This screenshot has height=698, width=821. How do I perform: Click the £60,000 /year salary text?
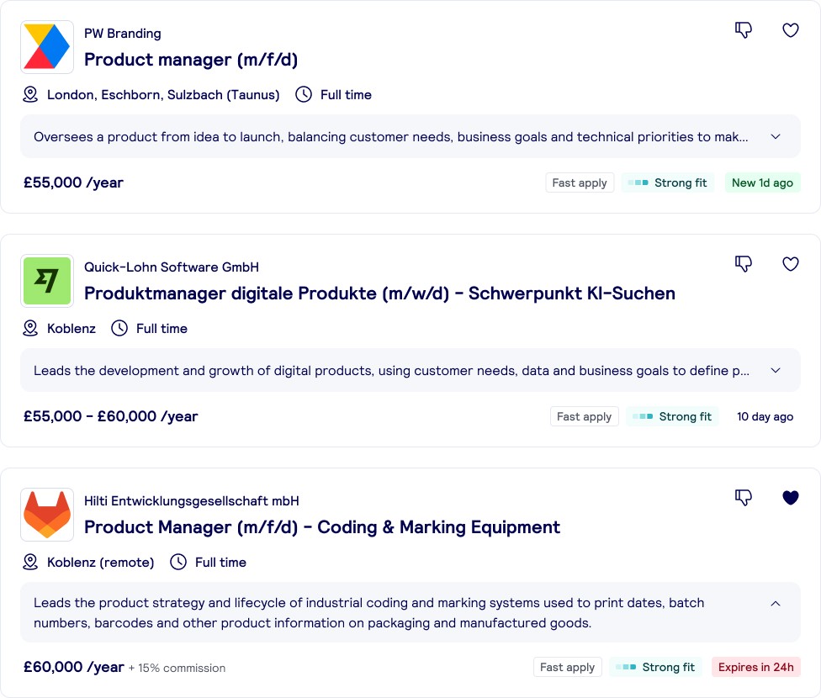coord(74,667)
